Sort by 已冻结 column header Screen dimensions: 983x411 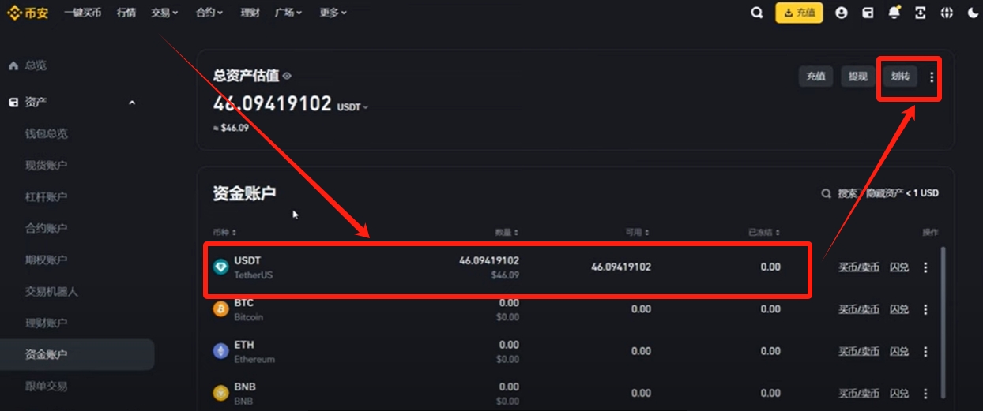pyautogui.click(x=764, y=233)
